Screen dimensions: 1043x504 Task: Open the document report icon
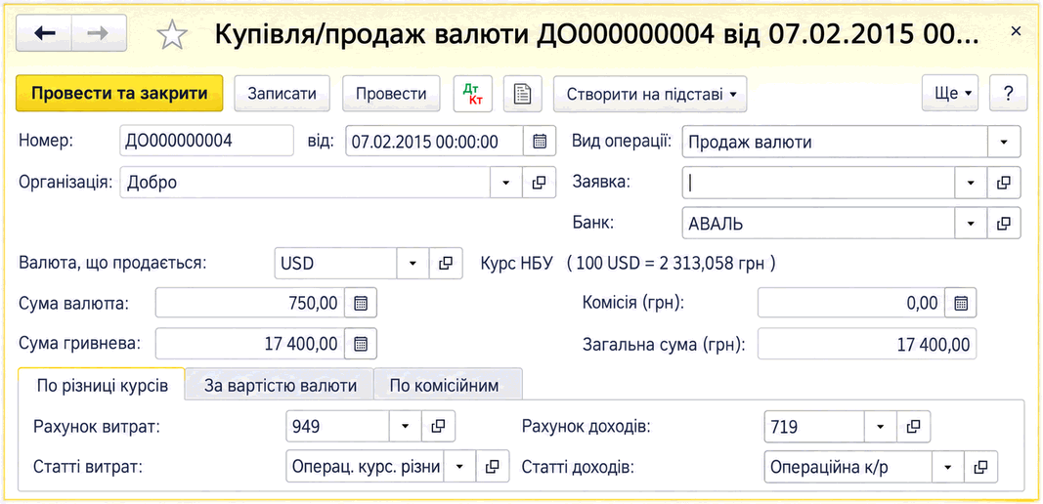pos(523,94)
